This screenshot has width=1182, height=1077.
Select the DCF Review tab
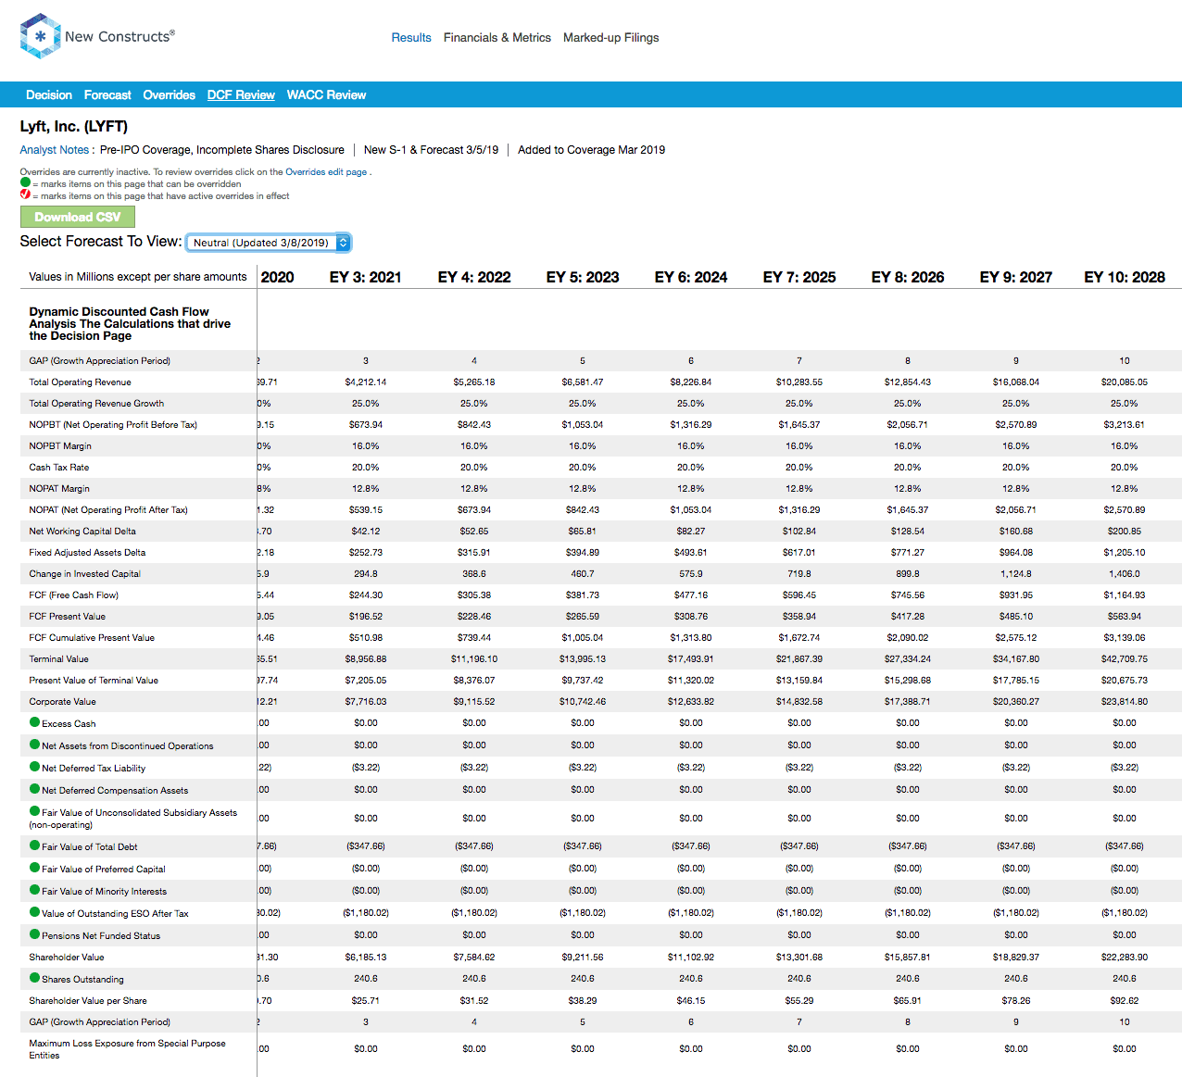pyautogui.click(x=241, y=95)
